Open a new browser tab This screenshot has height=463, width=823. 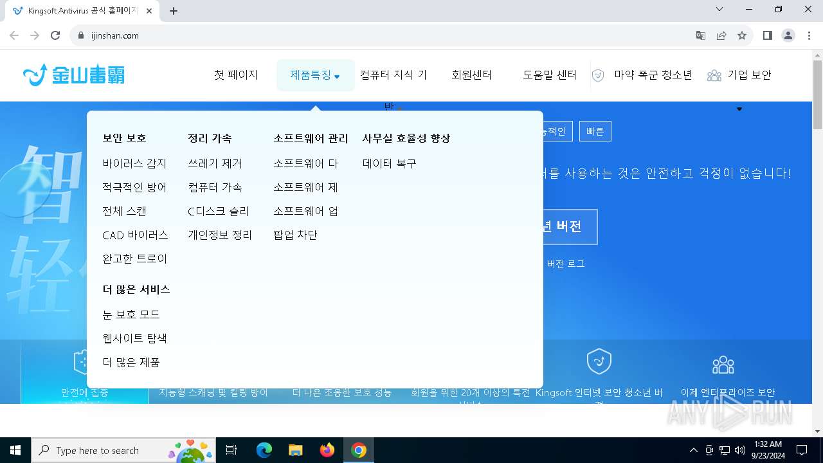coord(174,11)
